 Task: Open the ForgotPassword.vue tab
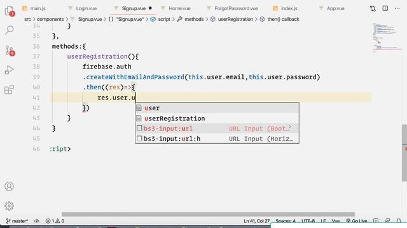[x=233, y=8]
